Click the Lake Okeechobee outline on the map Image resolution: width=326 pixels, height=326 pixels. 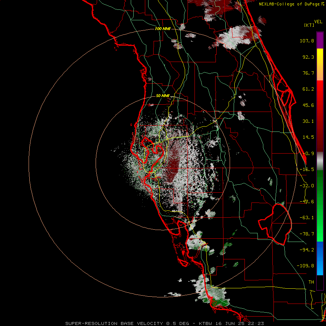(x=275, y=224)
